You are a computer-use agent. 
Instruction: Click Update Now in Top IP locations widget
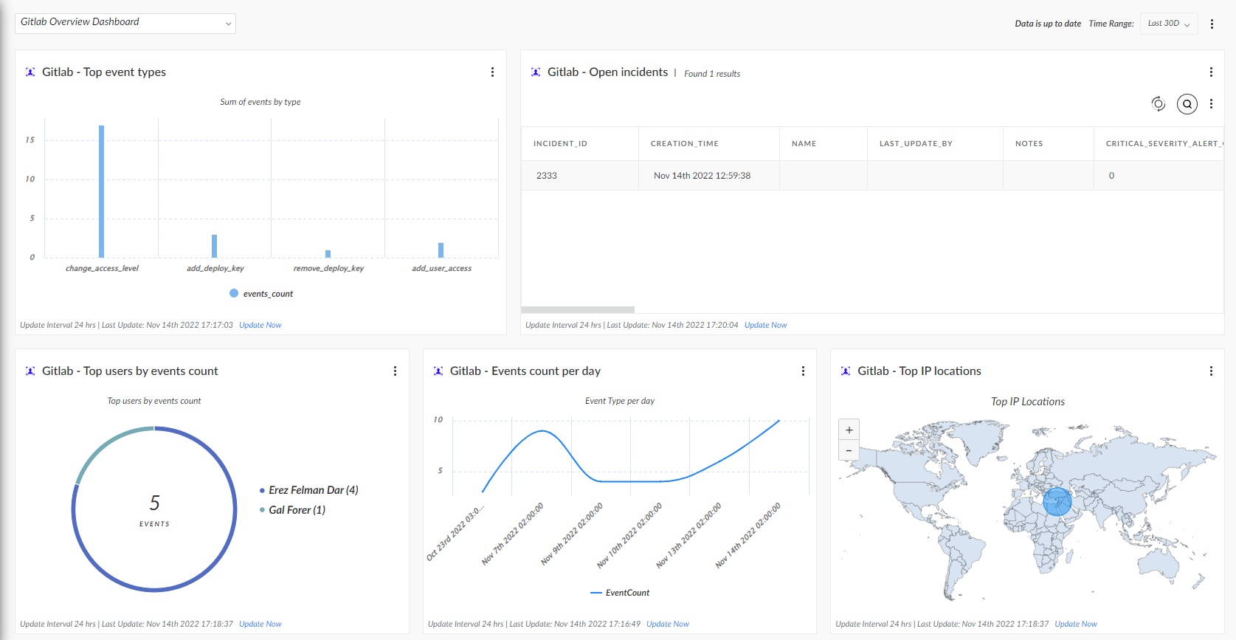(x=1076, y=624)
